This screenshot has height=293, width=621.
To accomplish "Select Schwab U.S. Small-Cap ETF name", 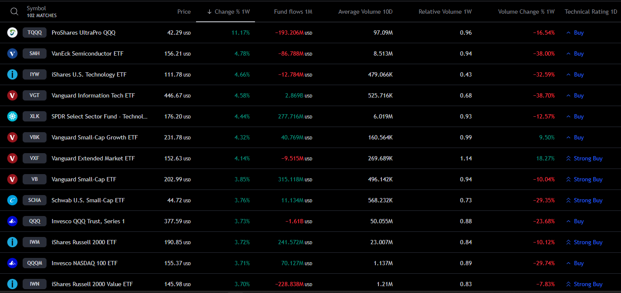I will click(x=88, y=200).
